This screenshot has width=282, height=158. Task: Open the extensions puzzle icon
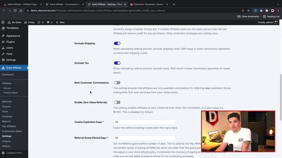267,11
